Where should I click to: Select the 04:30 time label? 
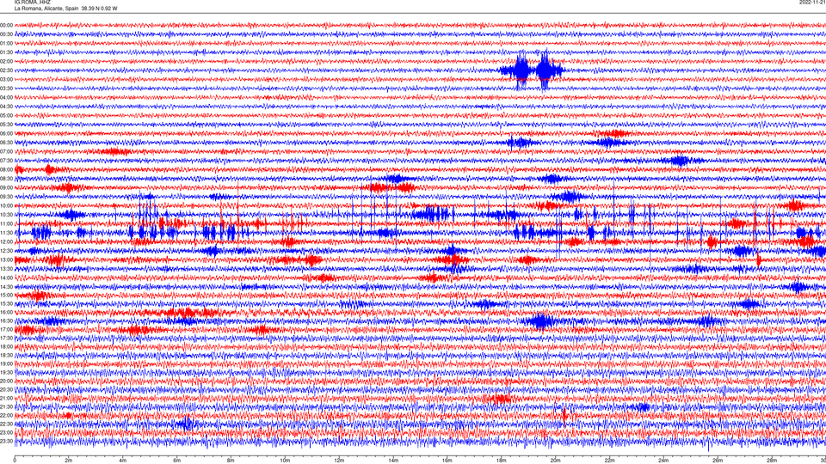click(x=6, y=107)
